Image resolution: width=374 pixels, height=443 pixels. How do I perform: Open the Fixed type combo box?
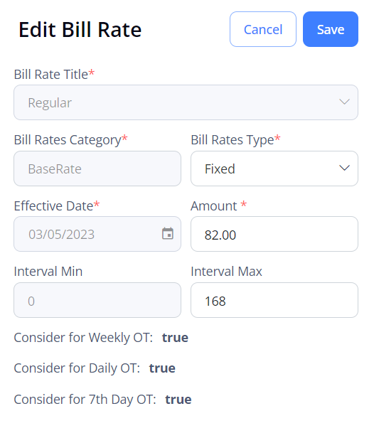click(274, 169)
